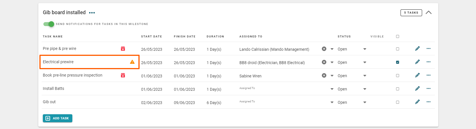Open the Status dropdown for Pre pipe & pre wire
This screenshot has height=129, width=476.
coord(365,49)
